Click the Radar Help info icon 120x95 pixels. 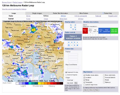tap(103, 13)
